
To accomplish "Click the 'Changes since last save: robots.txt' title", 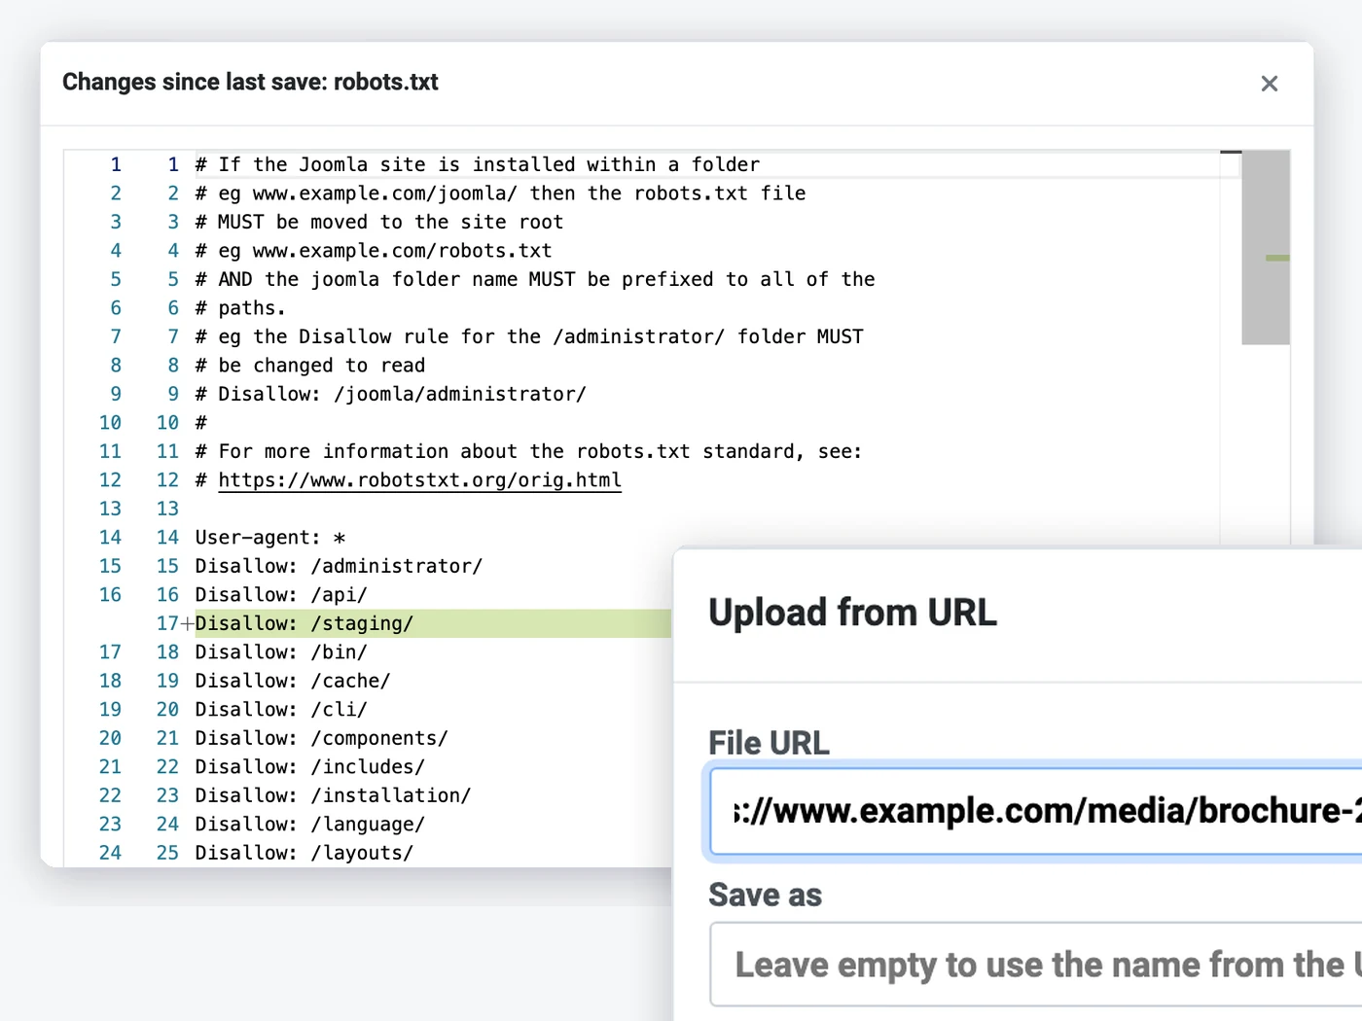I will pos(250,82).
